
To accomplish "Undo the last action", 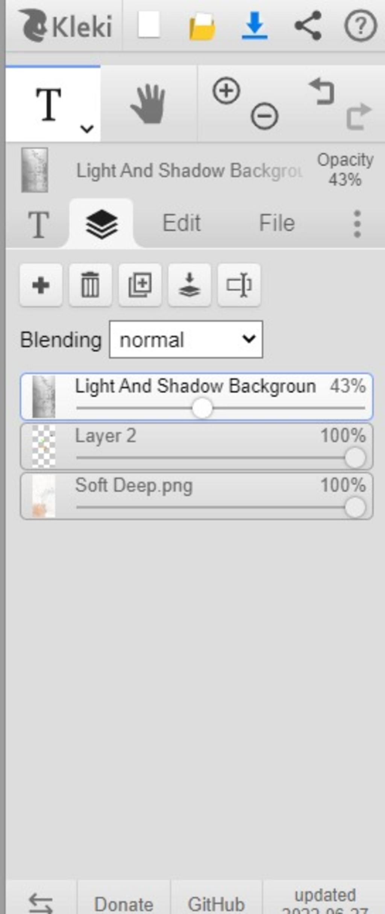I will [322, 91].
